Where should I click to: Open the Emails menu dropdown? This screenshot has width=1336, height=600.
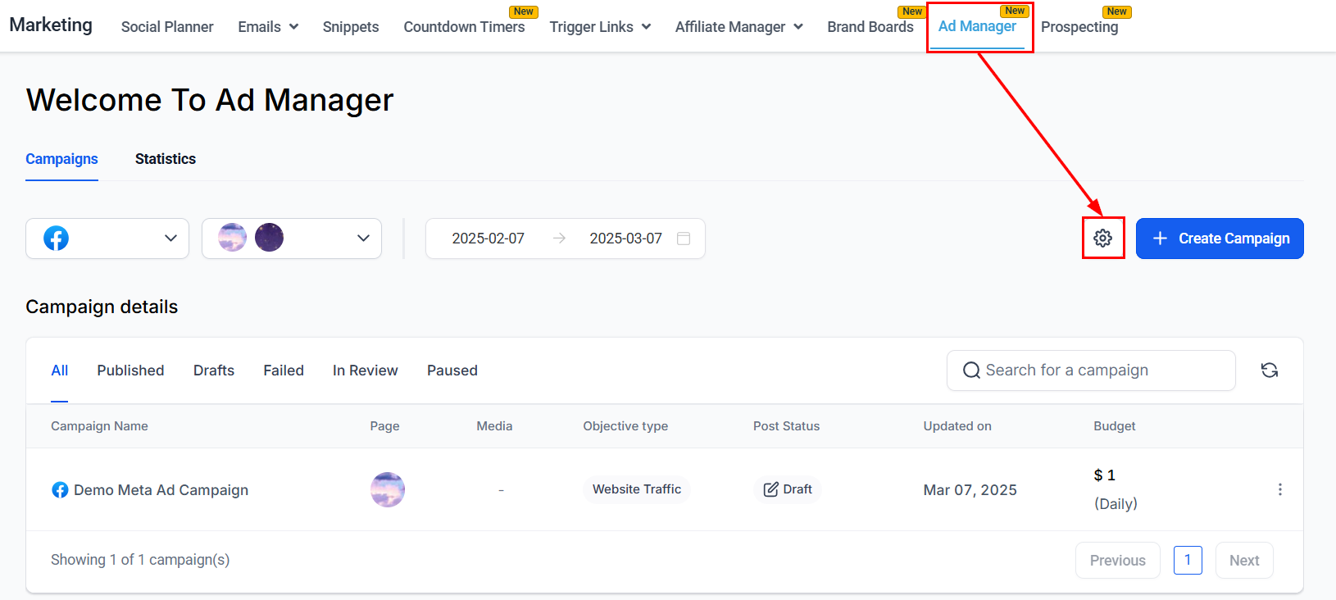click(268, 27)
